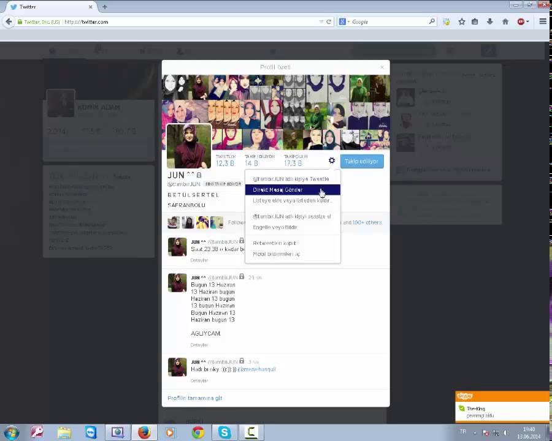Open Chrome from the taskbar

[x=198, y=432]
